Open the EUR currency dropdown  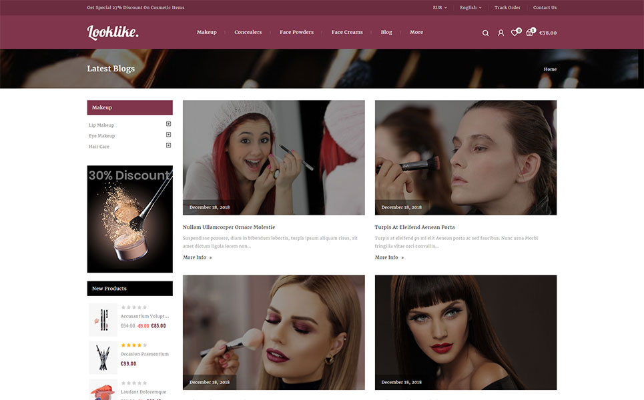pyautogui.click(x=440, y=7)
